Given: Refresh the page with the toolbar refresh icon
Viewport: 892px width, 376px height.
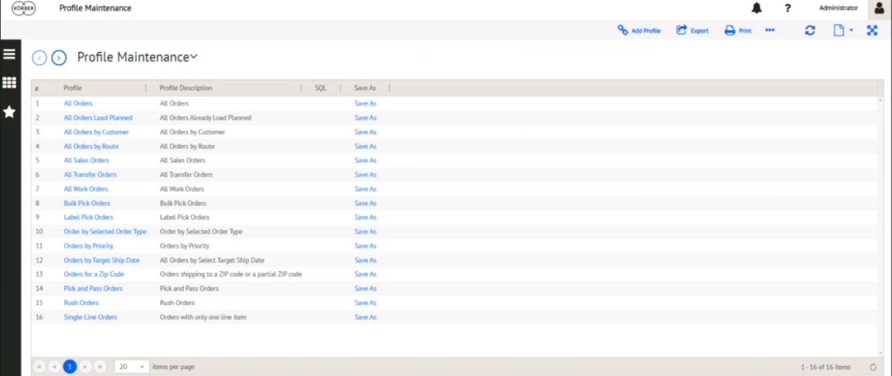Looking at the screenshot, I should [810, 30].
